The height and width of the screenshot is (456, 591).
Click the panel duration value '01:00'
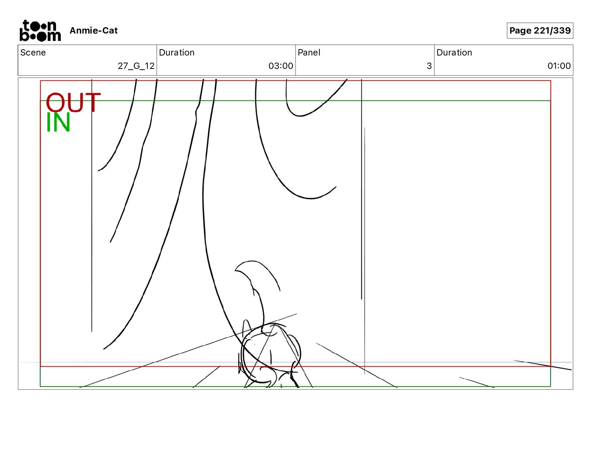(x=559, y=66)
